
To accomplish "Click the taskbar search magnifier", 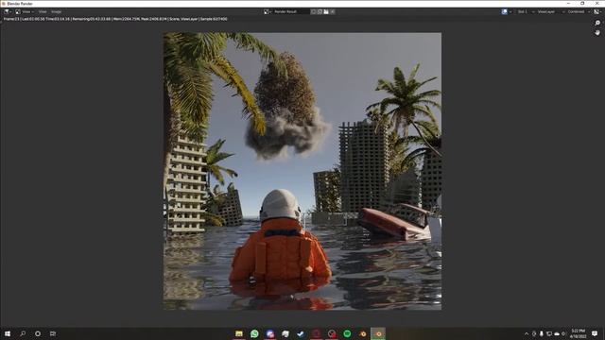I will tap(23, 333).
